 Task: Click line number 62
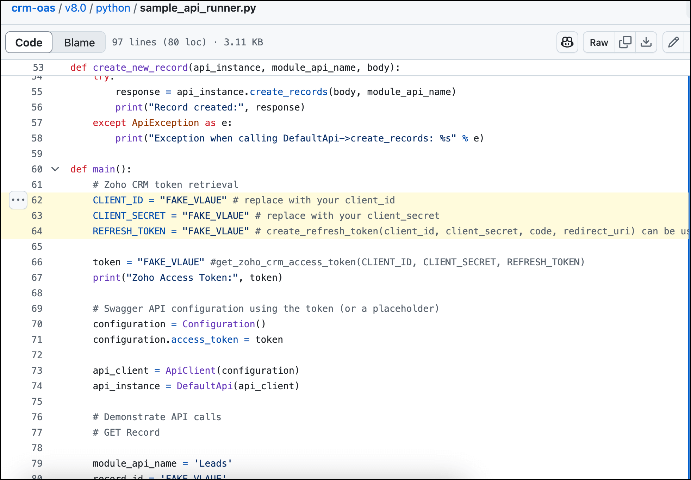[x=37, y=200]
